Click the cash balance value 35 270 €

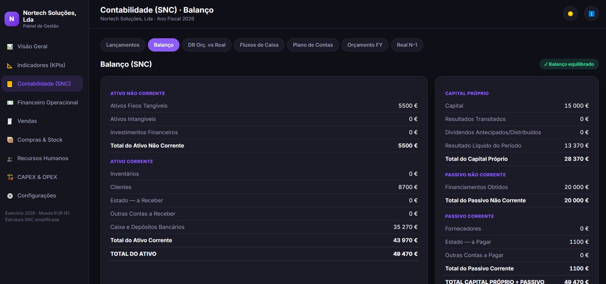[406, 227]
